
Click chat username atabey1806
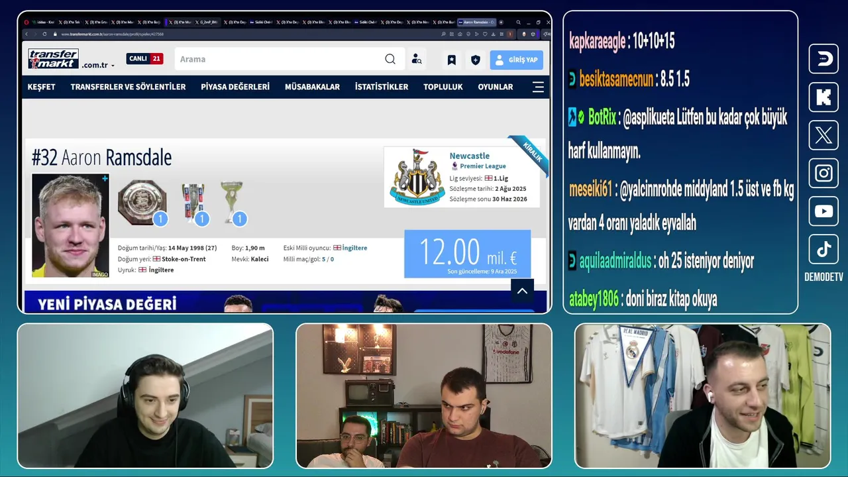click(594, 299)
